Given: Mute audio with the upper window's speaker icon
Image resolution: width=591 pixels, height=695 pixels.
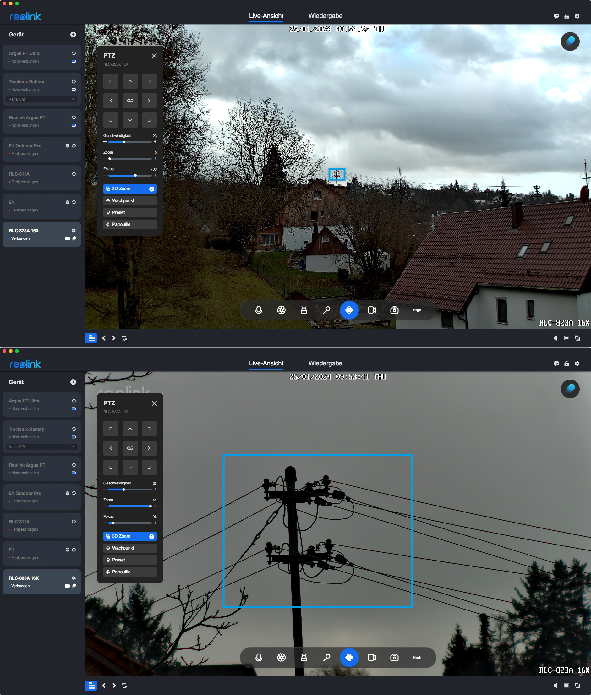Looking at the screenshot, I should 555,338.
